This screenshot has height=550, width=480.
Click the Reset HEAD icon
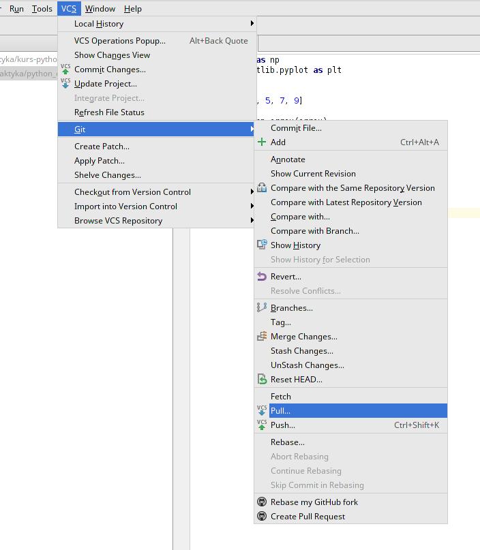(262, 379)
